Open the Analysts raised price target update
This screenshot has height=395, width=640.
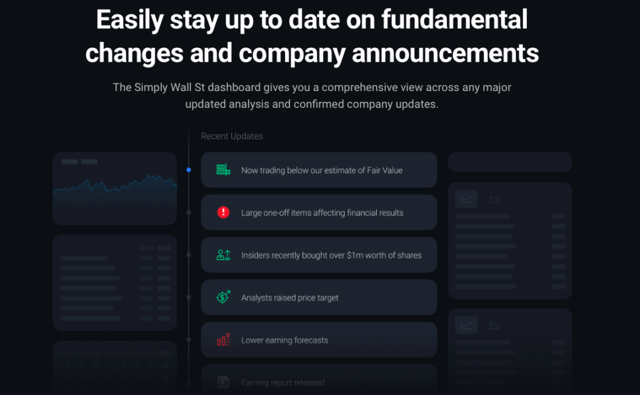tap(319, 296)
